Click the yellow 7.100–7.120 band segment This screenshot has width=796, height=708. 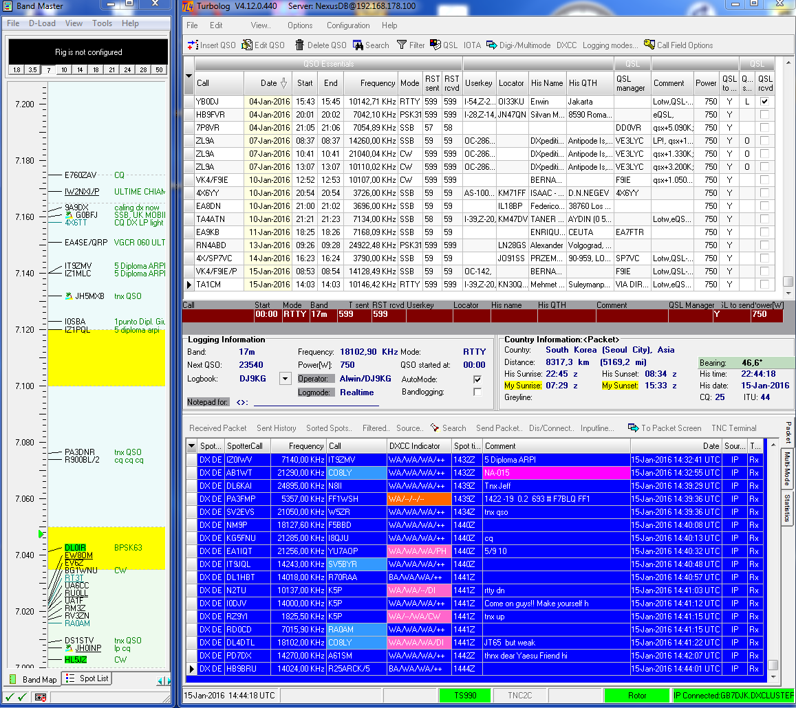tap(107, 358)
